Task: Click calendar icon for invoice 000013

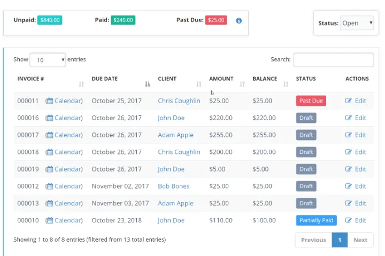Action: (50, 203)
